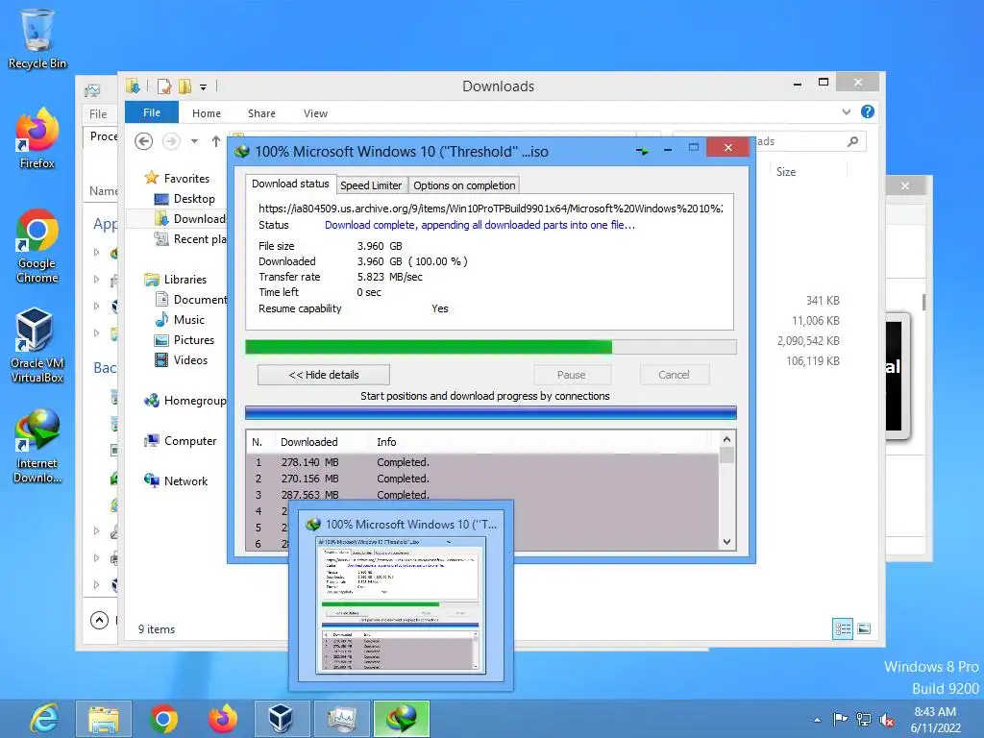This screenshot has width=984, height=738.
Task: Click IDM icon in taskbar
Action: click(402, 719)
